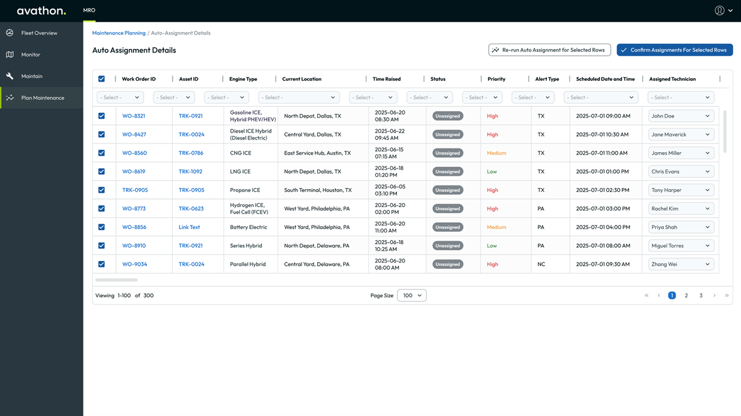Click the Plan Maintenance chart icon
Image resolution: width=741 pixels, height=416 pixels.
pos(10,98)
